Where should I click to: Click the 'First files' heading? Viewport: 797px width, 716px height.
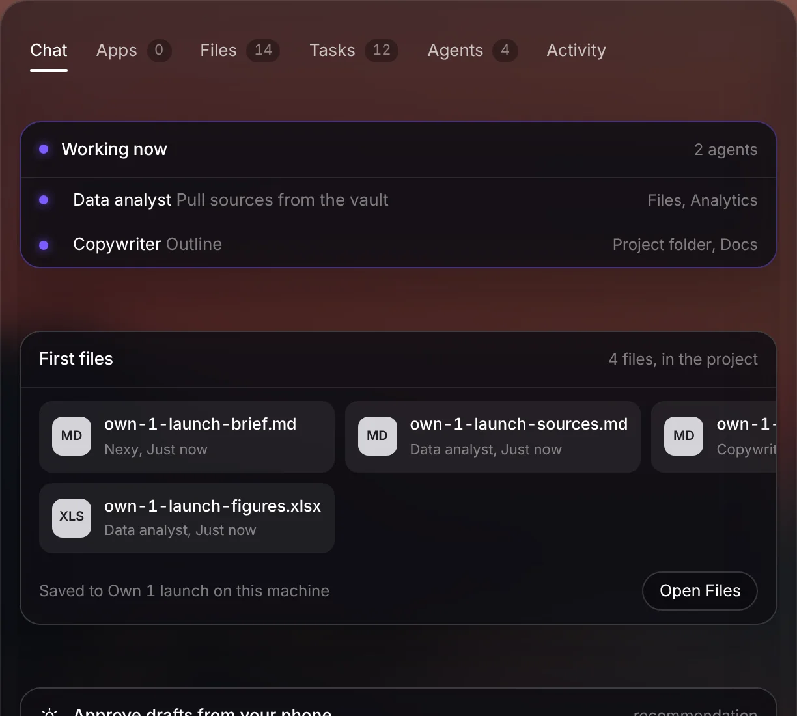pos(76,359)
